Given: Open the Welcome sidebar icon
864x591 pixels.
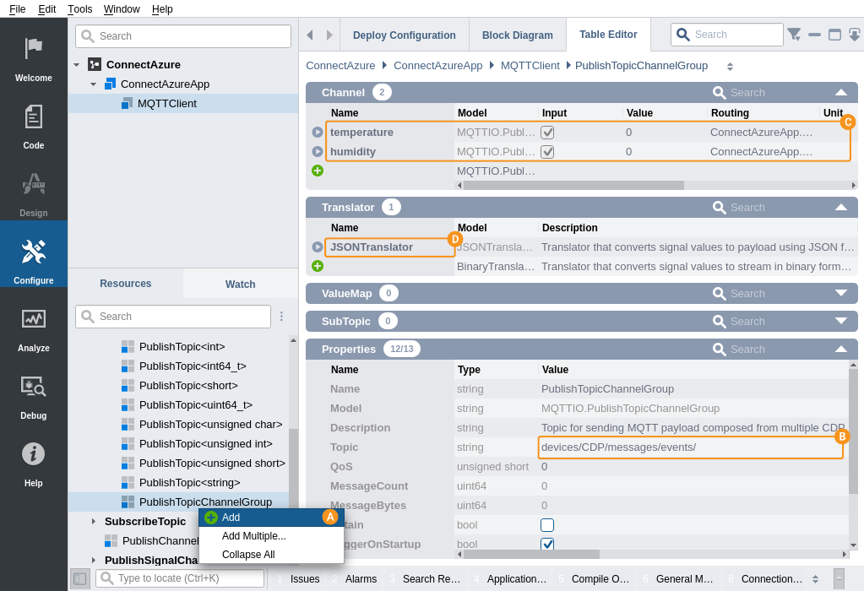Looking at the screenshot, I should (x=33, y=49).
